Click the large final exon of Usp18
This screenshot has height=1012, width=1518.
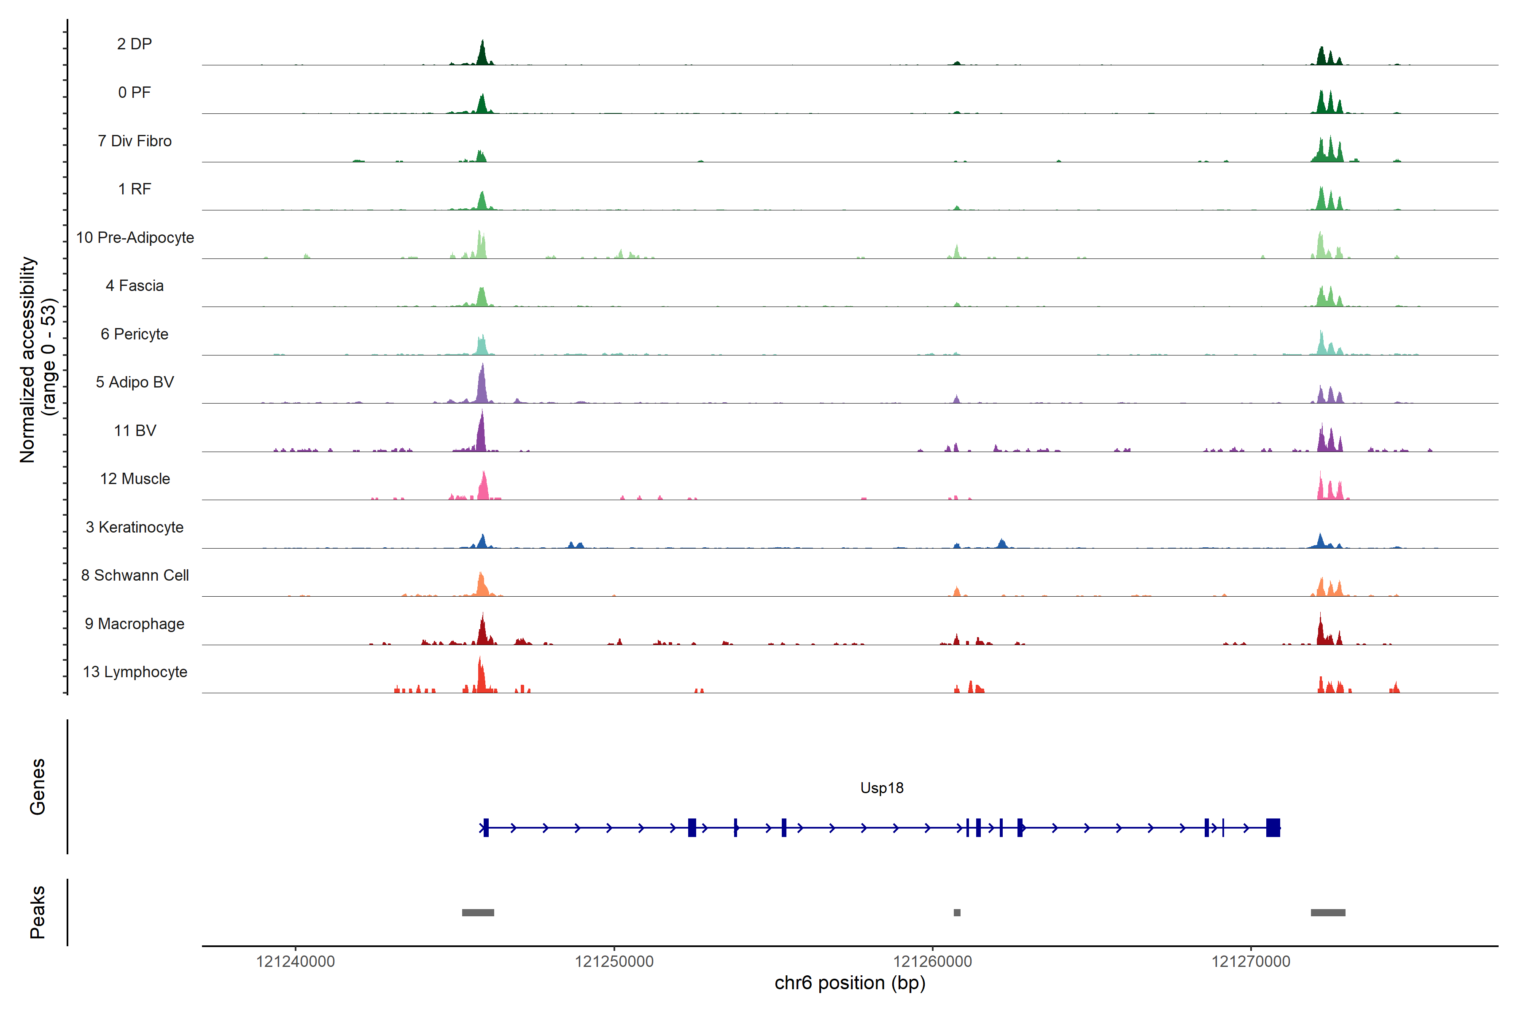coord(1273,827)
